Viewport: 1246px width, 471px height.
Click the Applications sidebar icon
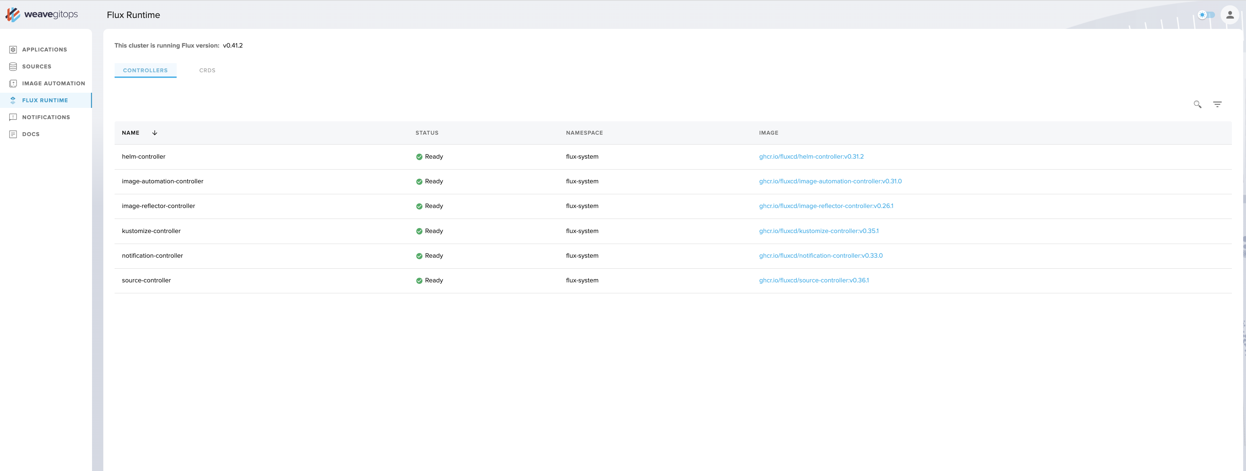13,49
